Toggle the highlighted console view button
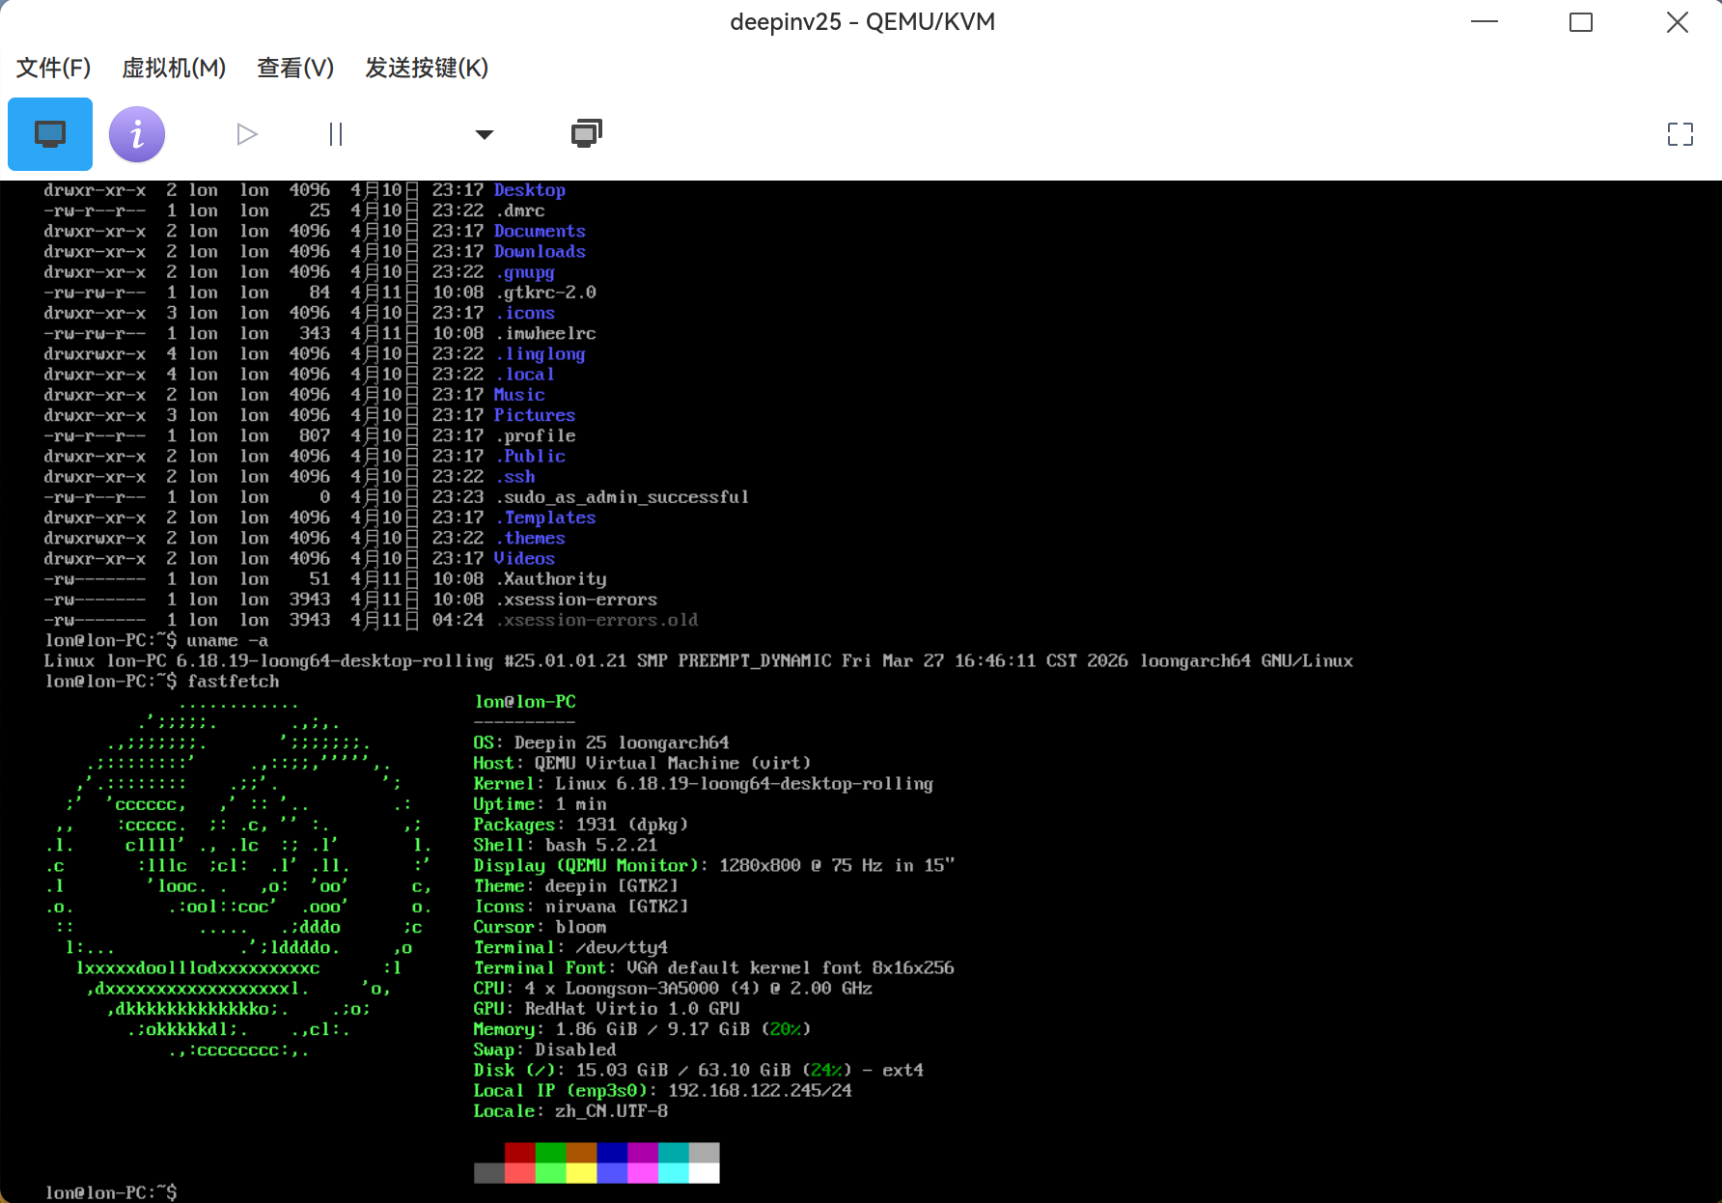This screenshot has width=1722, height=1203. [x=49, y=134]
